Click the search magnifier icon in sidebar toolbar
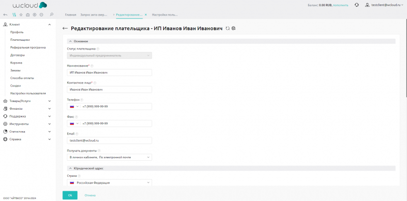Screen dimensions: 407x201 pos(52,15)
